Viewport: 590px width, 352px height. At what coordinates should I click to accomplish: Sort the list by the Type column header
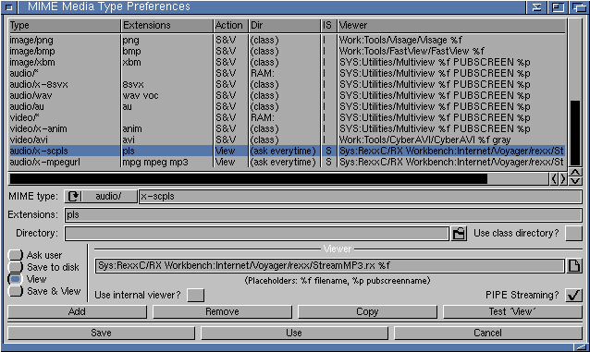click(65, 26)
